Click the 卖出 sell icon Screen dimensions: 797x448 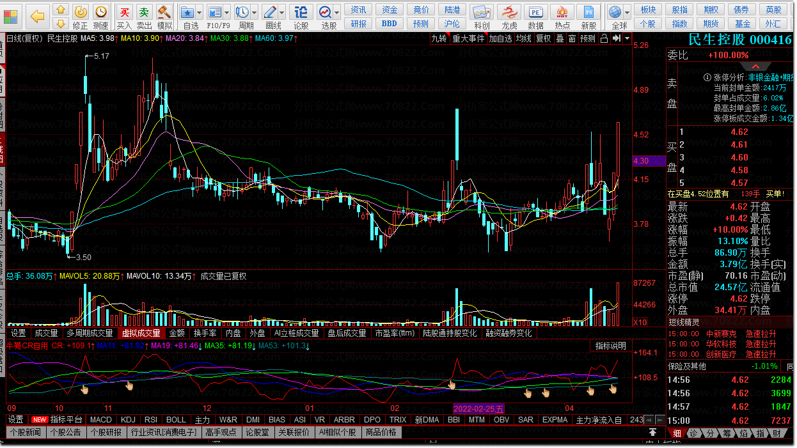click(145, 17)
